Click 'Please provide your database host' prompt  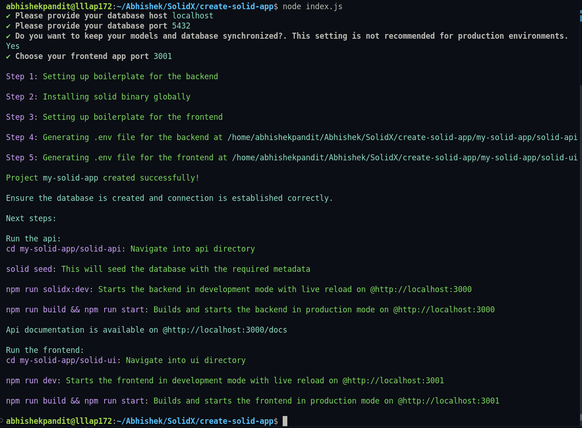(91, 16)
